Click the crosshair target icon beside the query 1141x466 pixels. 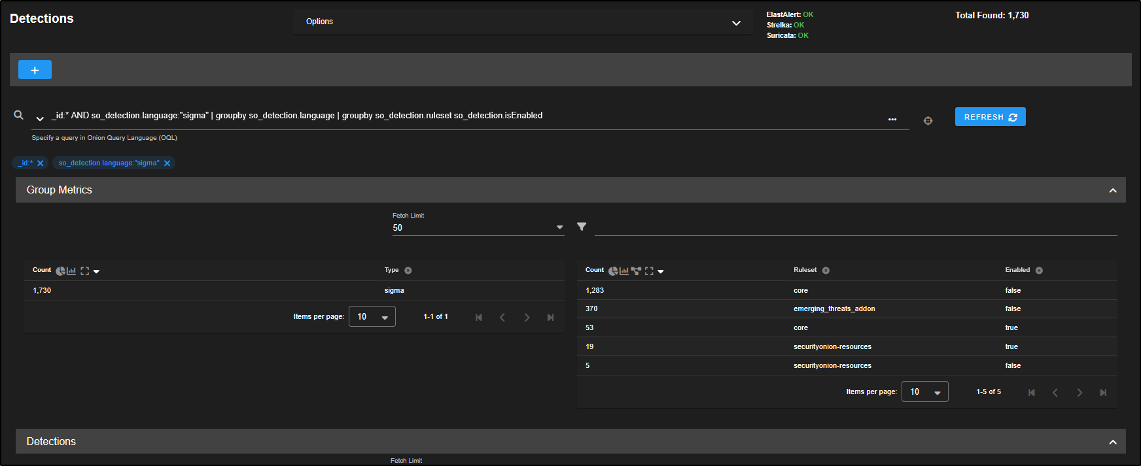[928, 120]
